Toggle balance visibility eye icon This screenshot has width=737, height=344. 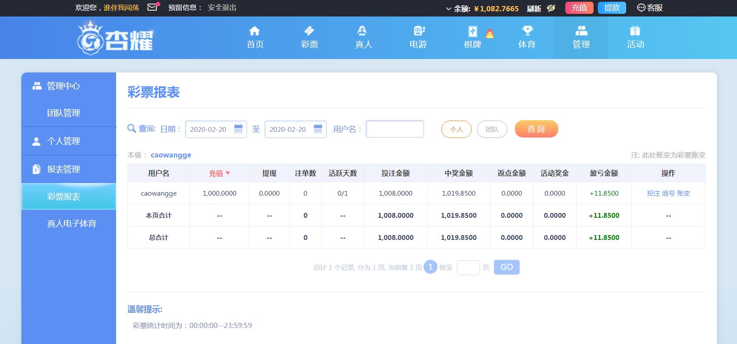pyautogui.click(x=551, y=8)
